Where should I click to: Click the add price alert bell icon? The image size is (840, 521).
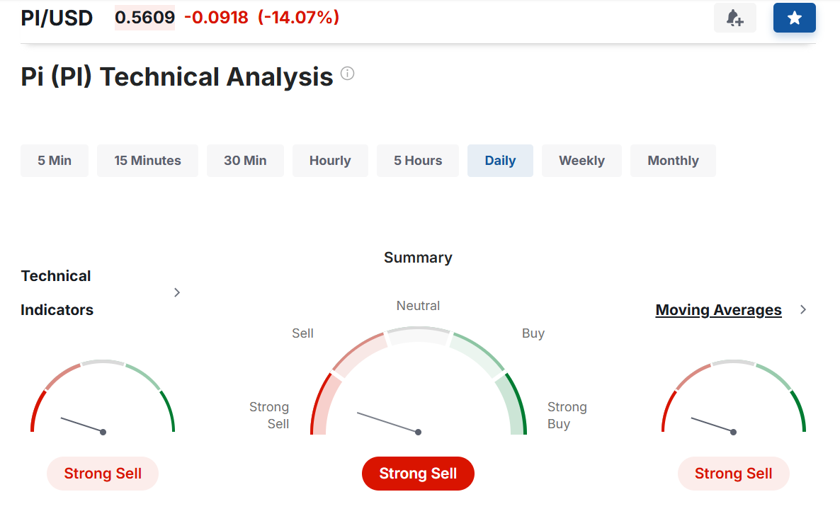pos(734,18)
